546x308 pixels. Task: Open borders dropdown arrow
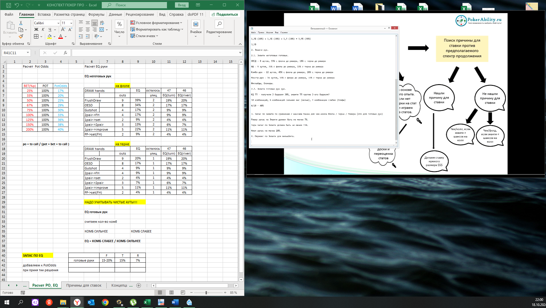coord(41,37)
